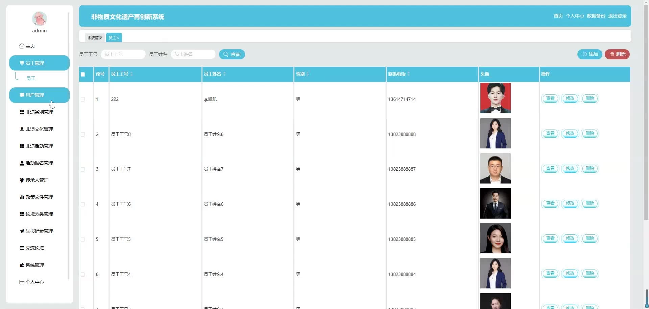Select the 员工 tab
This screenshot has height=309, width=649.
coord(114,38)
